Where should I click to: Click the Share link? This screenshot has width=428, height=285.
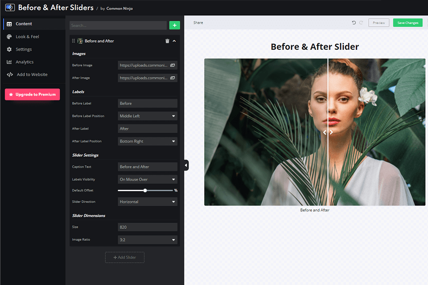(x=198, y=23)
